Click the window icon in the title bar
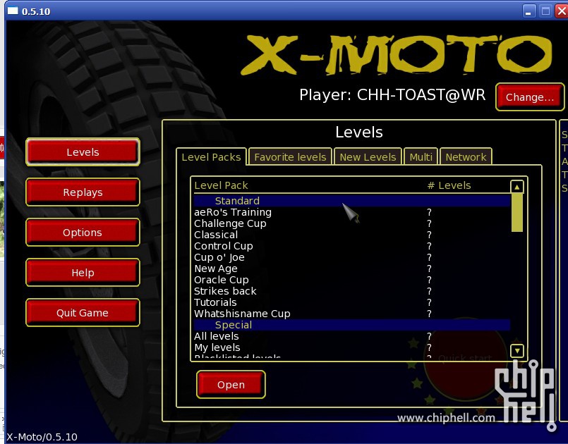This screenshot has height=444, width=568. point(13,11)
